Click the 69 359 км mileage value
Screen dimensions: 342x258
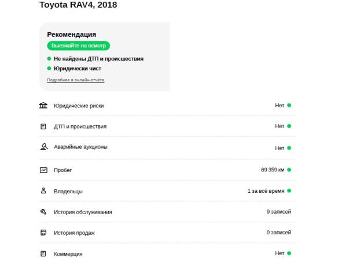pos(273,170)
